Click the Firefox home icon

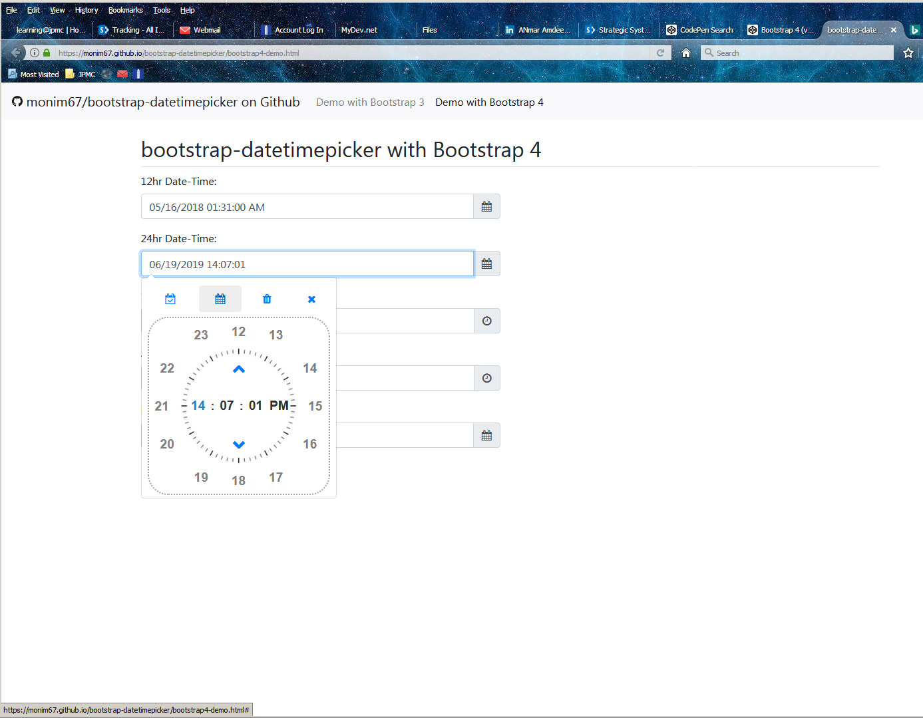685,52
